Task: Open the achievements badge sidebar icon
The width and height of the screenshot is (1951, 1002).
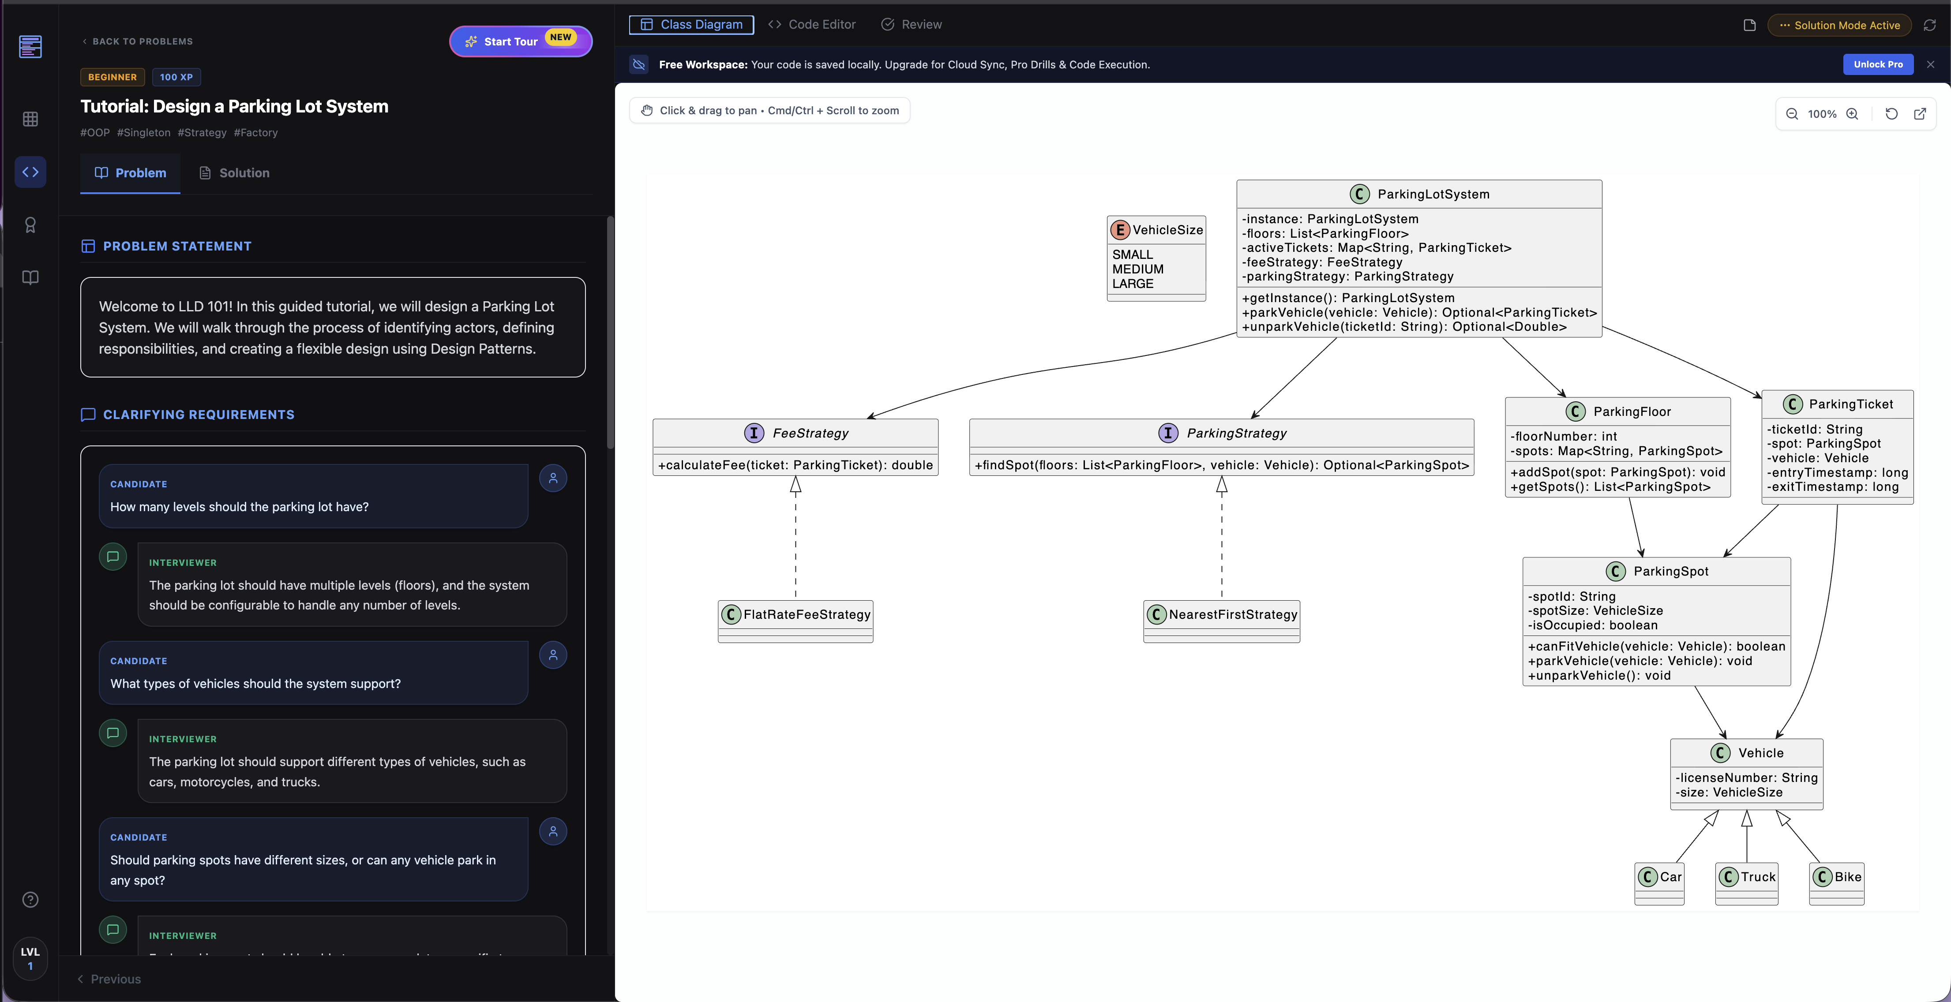Action: click(30, 225)
